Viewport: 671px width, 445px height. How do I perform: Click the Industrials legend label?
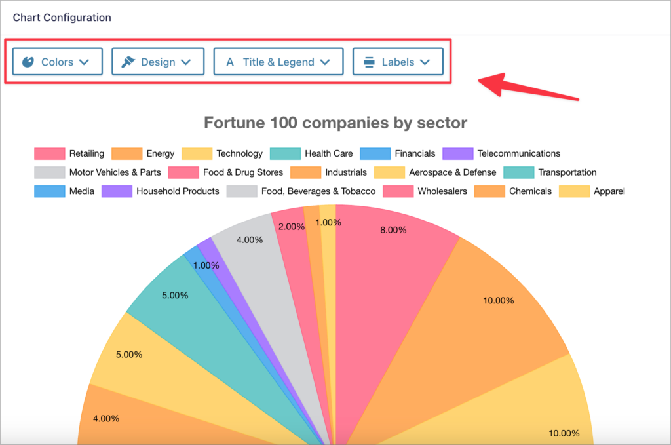tap(346, 172)
